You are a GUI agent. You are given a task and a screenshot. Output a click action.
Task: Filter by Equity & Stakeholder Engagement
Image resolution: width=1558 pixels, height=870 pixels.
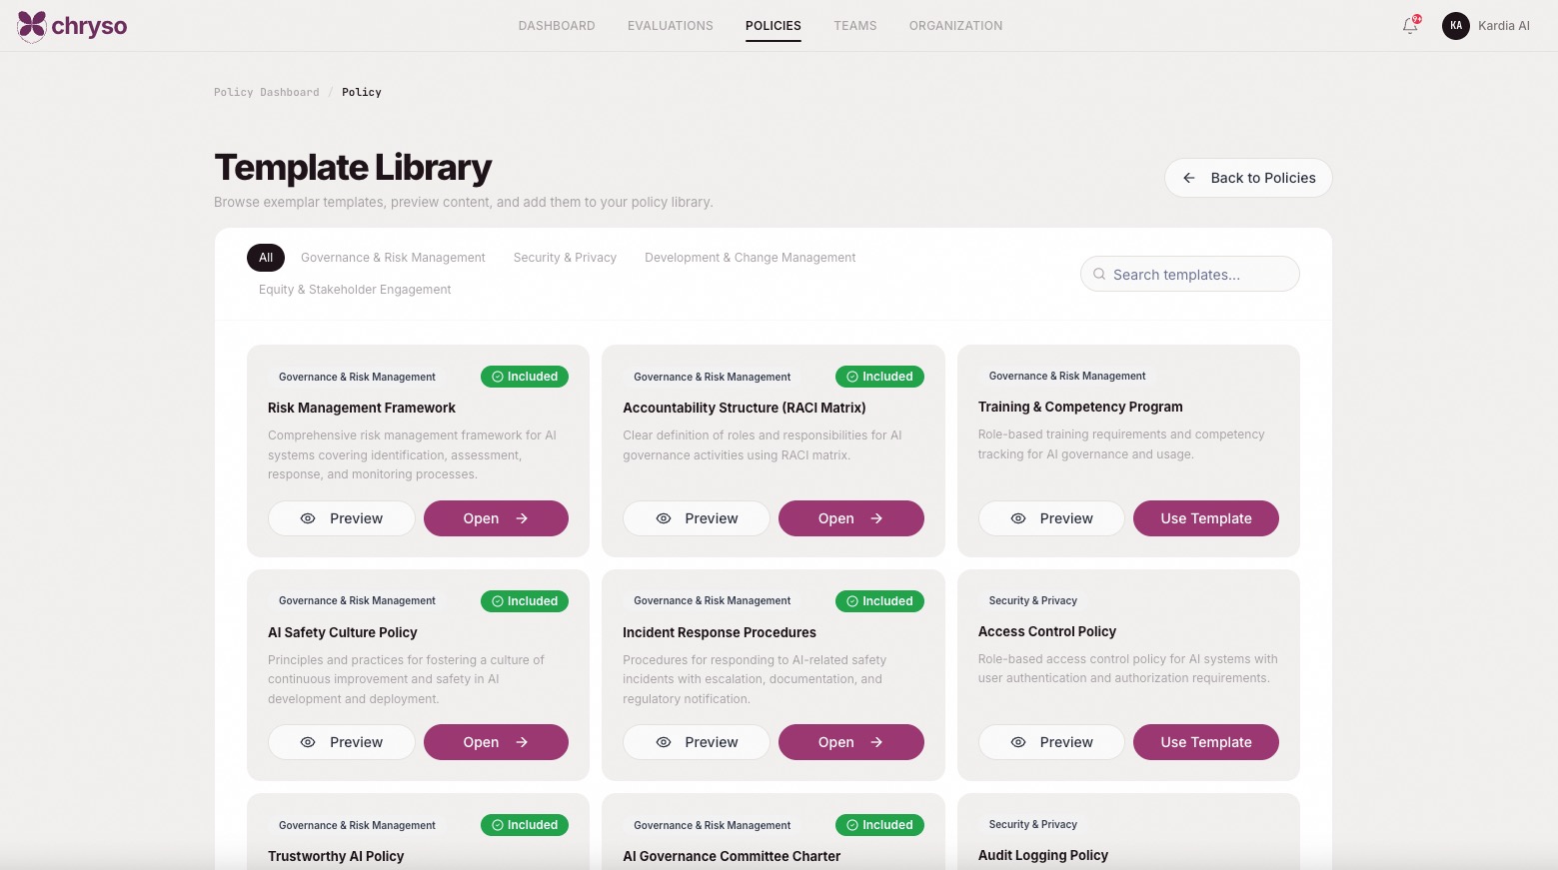coord(355,290)
